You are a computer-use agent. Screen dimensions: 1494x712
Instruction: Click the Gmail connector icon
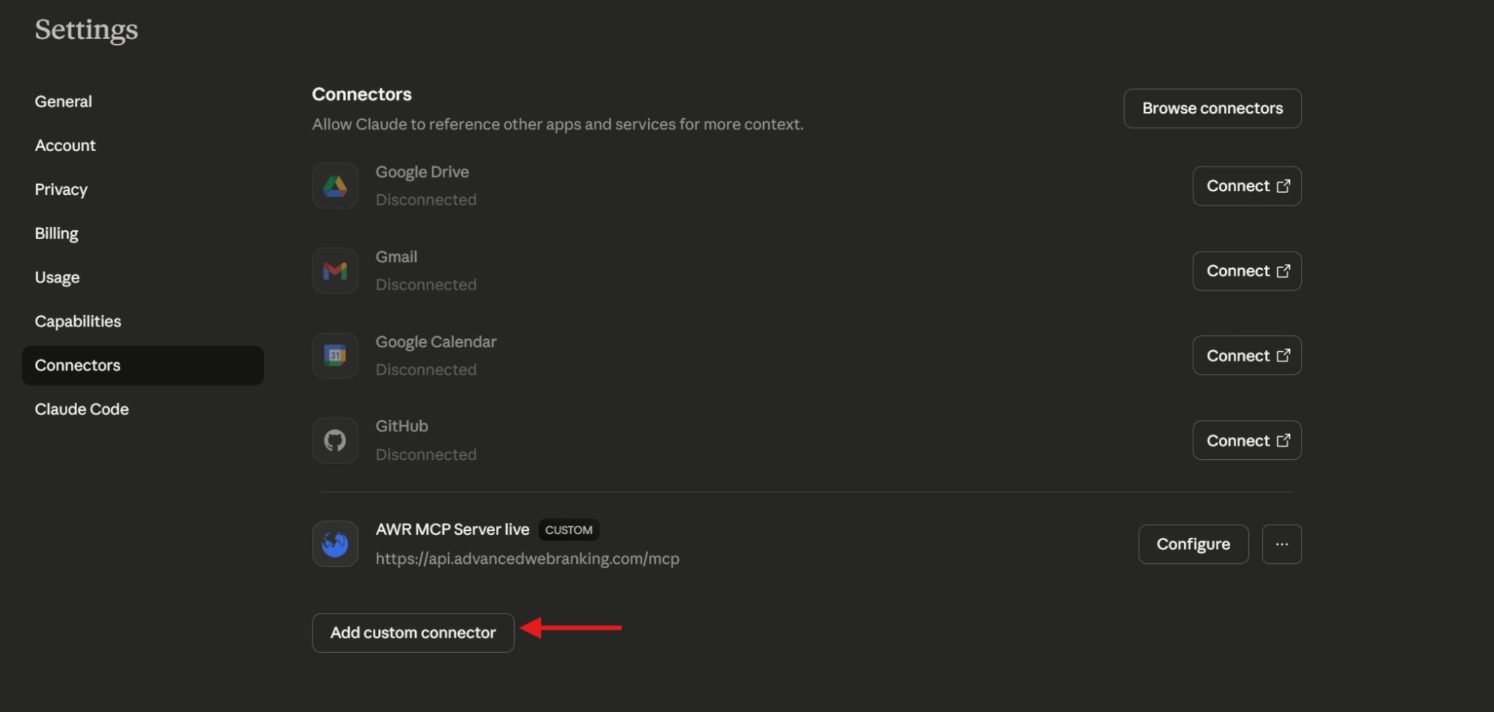coord(334,270)
